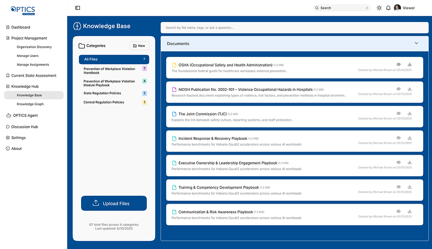432x249 pixels.
Task: Select All Files category
Action: point(114,59)
